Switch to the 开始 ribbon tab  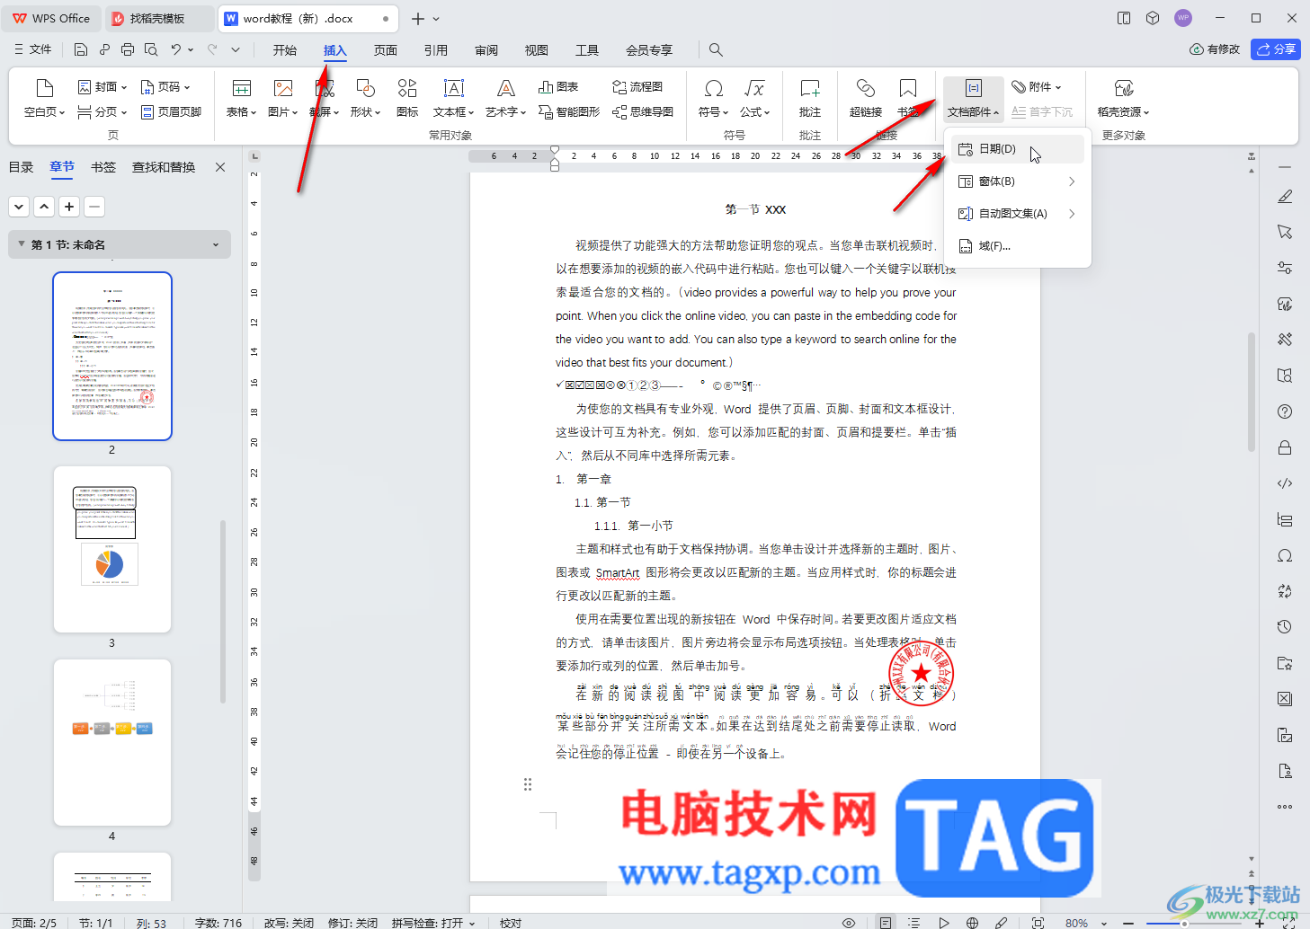[285, 50]
